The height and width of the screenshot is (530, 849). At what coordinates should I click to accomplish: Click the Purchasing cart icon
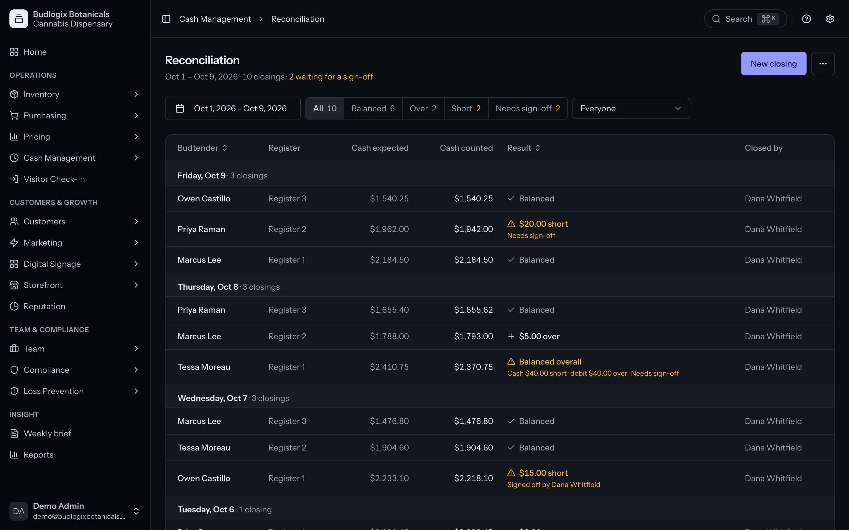pos(14,115)
